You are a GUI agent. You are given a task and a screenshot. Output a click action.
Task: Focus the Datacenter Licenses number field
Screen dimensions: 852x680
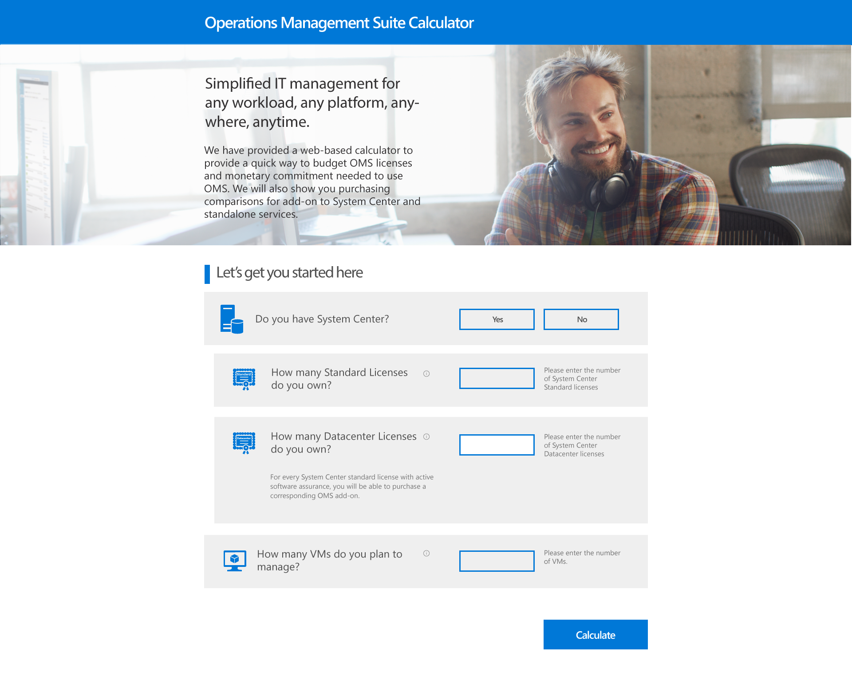pyautogui.click(x=497, y=445)
